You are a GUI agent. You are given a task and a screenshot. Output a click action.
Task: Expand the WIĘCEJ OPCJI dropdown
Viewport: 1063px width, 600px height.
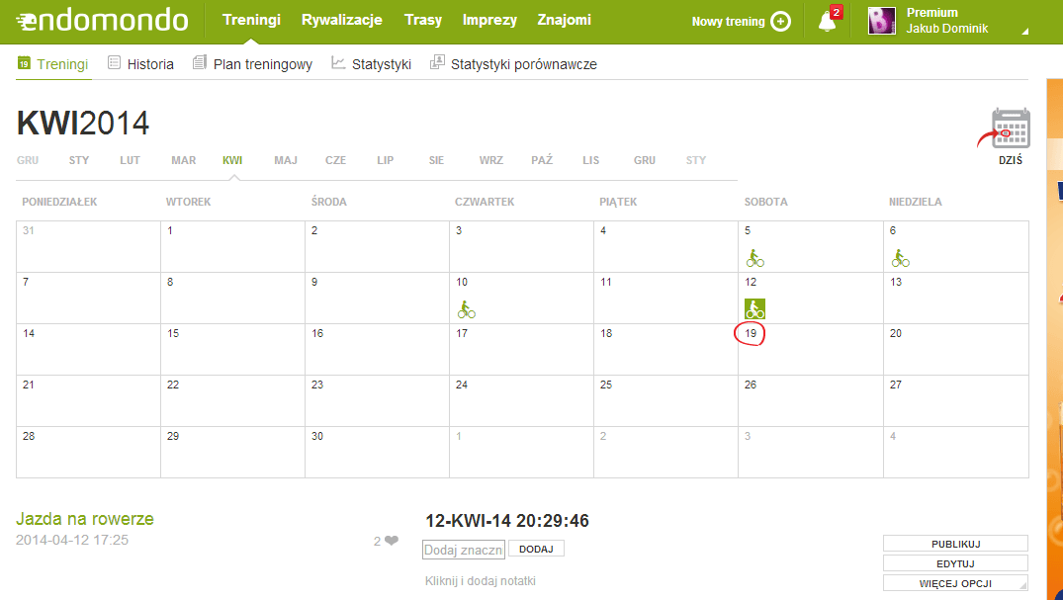[955, 583]
